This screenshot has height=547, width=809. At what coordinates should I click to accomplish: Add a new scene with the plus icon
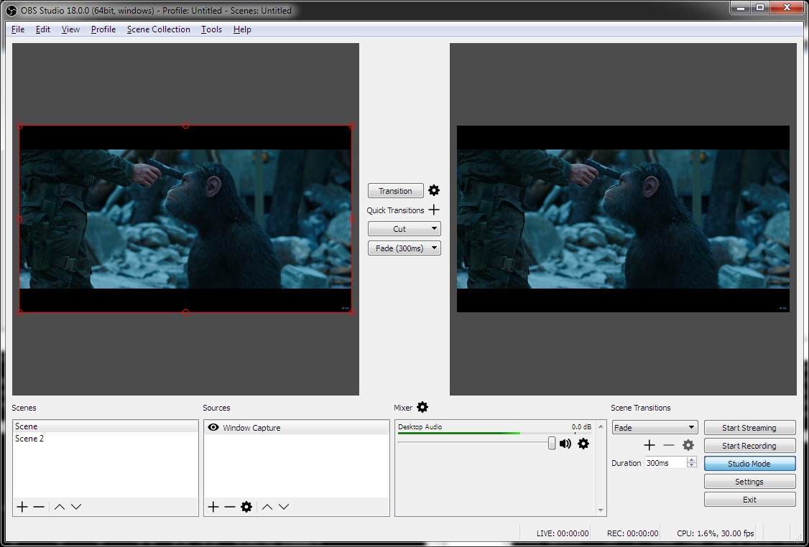pyautogui.click(x=22, y=506)
